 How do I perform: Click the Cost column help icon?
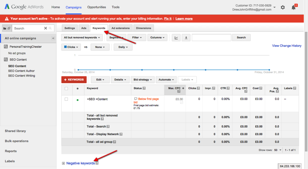[261, 88]
